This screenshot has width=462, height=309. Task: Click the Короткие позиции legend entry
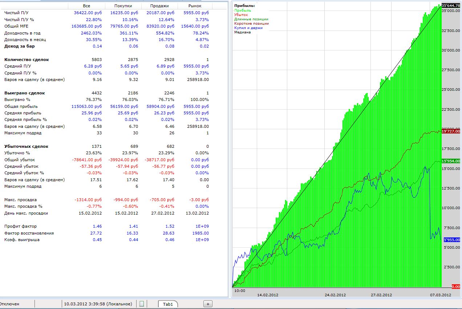pyautogui.click(x=252, y=24)
